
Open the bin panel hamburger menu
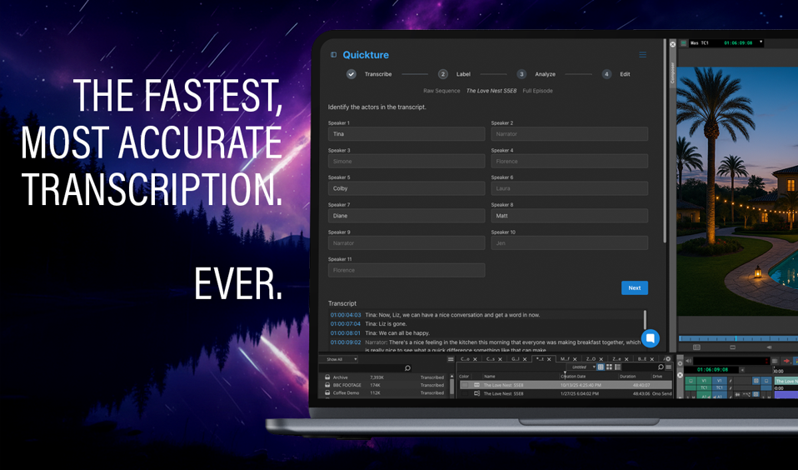click(668, 367)
